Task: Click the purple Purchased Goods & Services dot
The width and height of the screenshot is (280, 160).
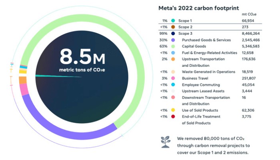Action: pyautogui.click(x=173, y=40)
